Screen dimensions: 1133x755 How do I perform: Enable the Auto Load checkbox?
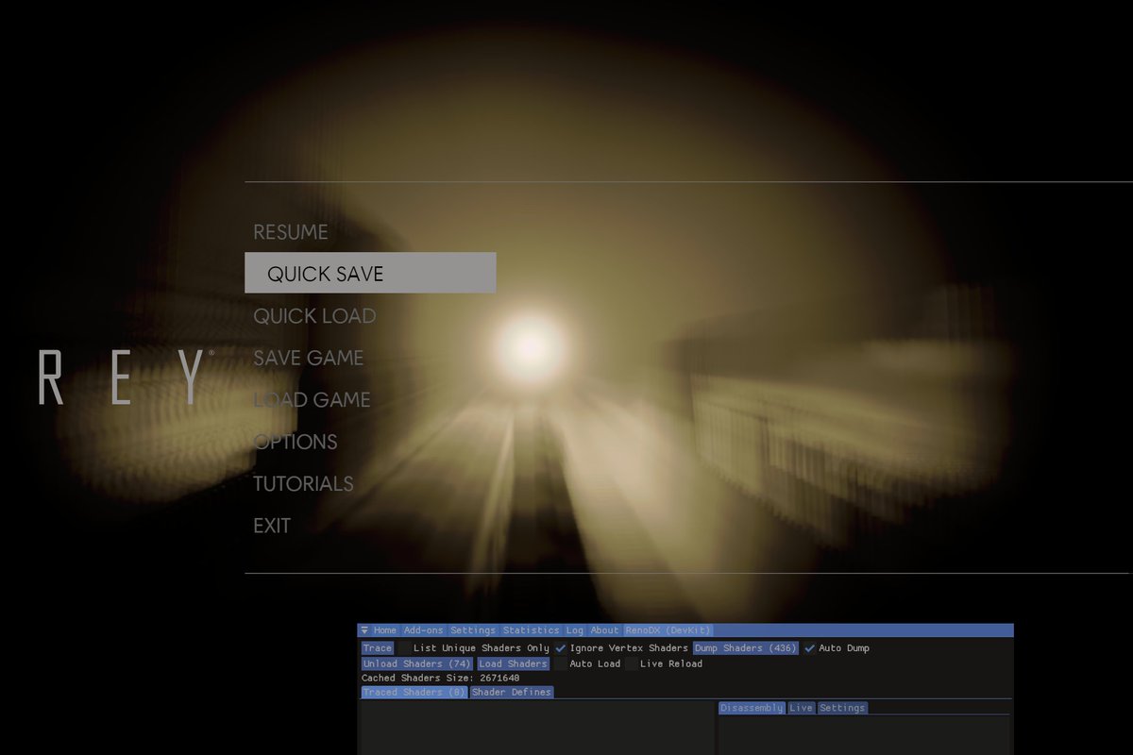(561, 663)
